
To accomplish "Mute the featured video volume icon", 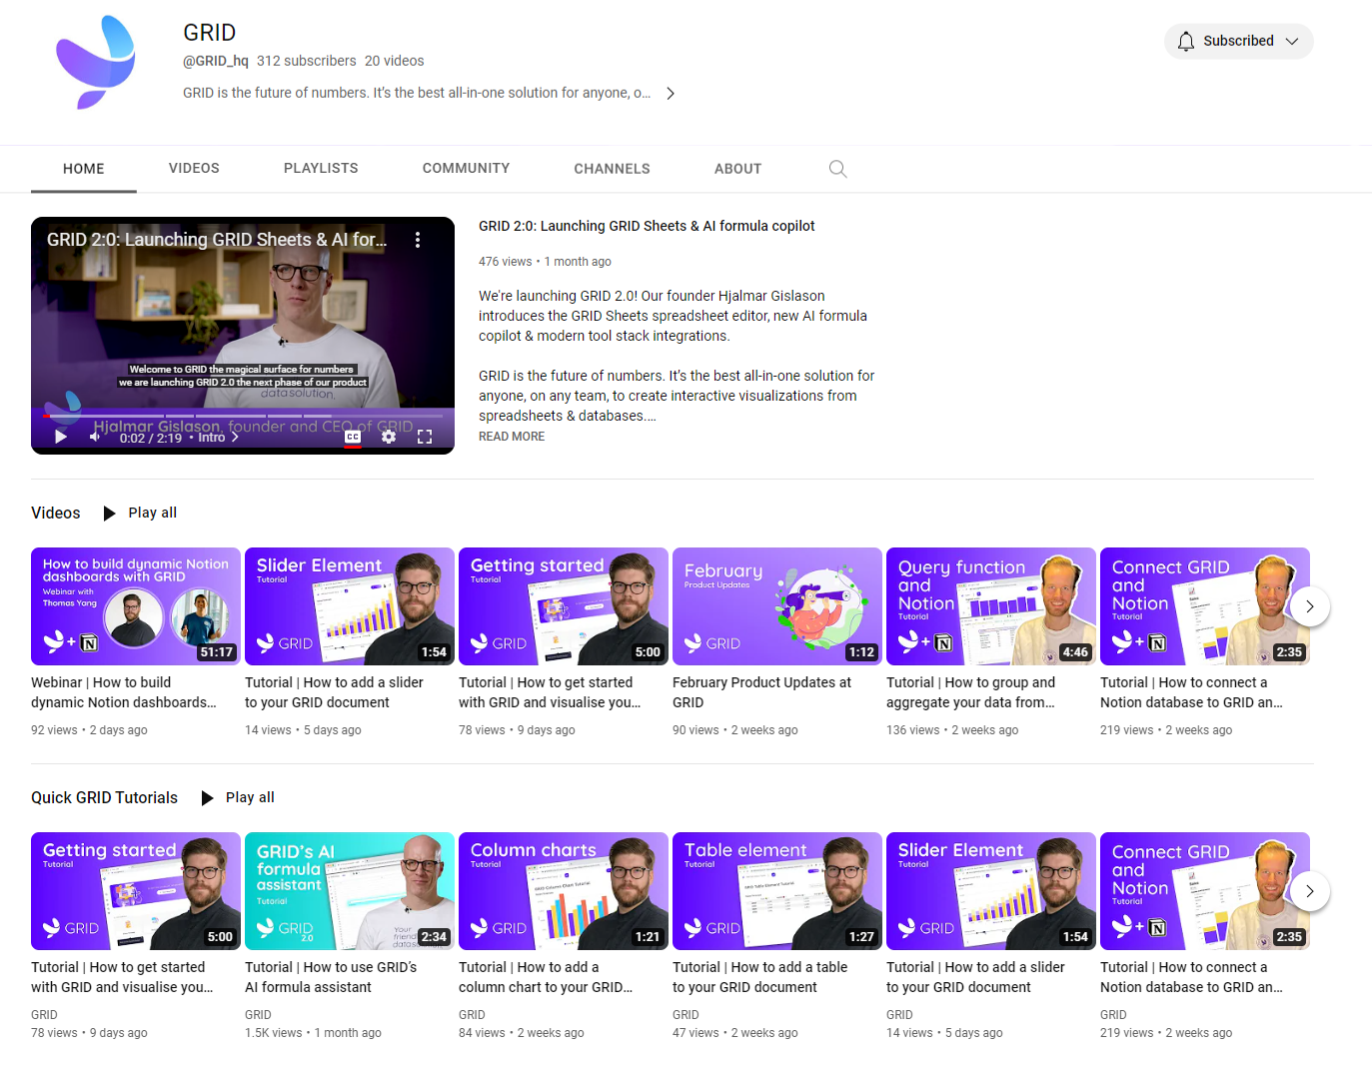I will [95, 437].
